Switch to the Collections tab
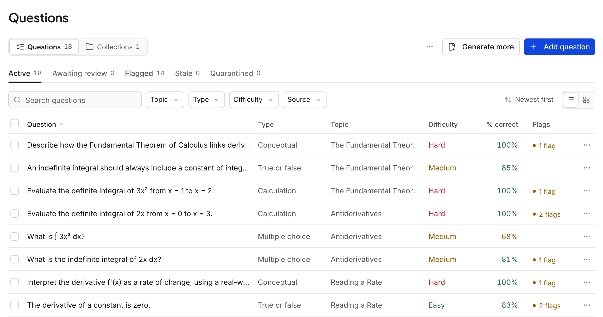Screen dimensions: 603x317 pos(113,47)
